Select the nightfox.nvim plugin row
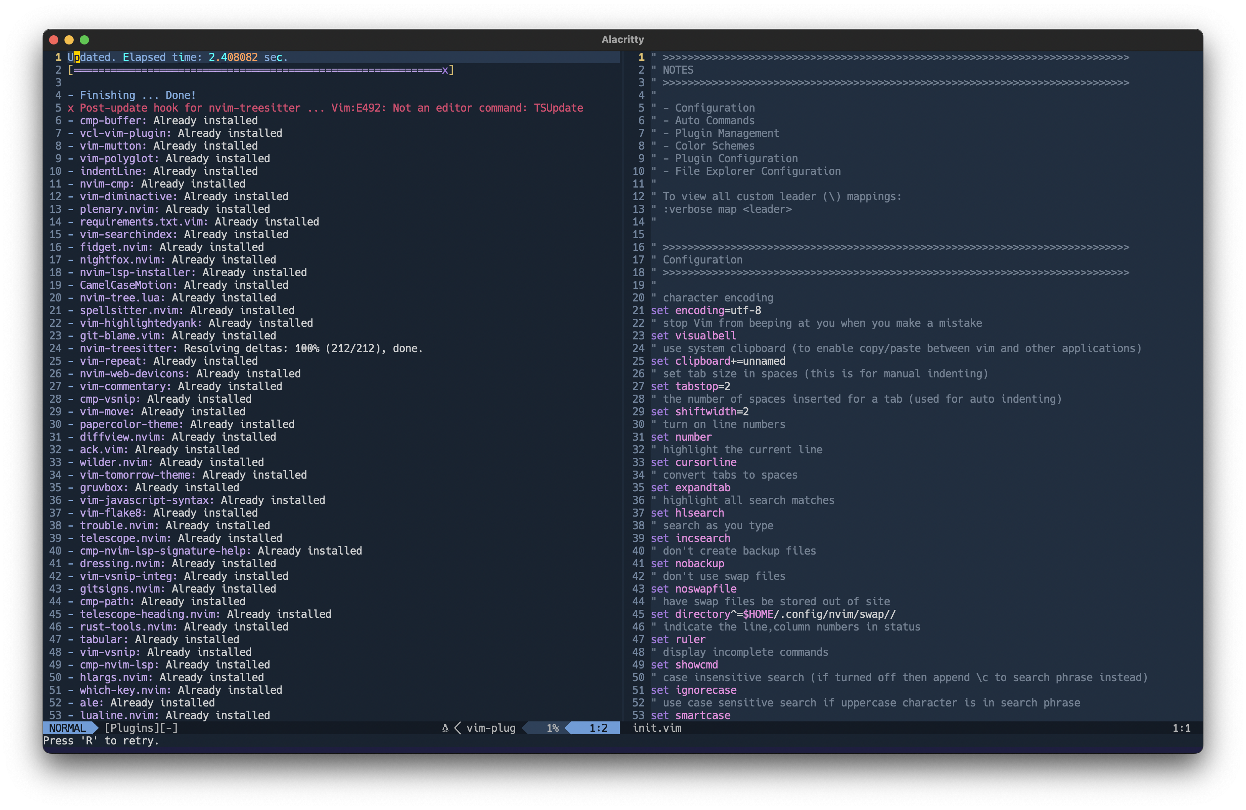Viewport: 1246px width, 810px height. click(x=172, y=260)
